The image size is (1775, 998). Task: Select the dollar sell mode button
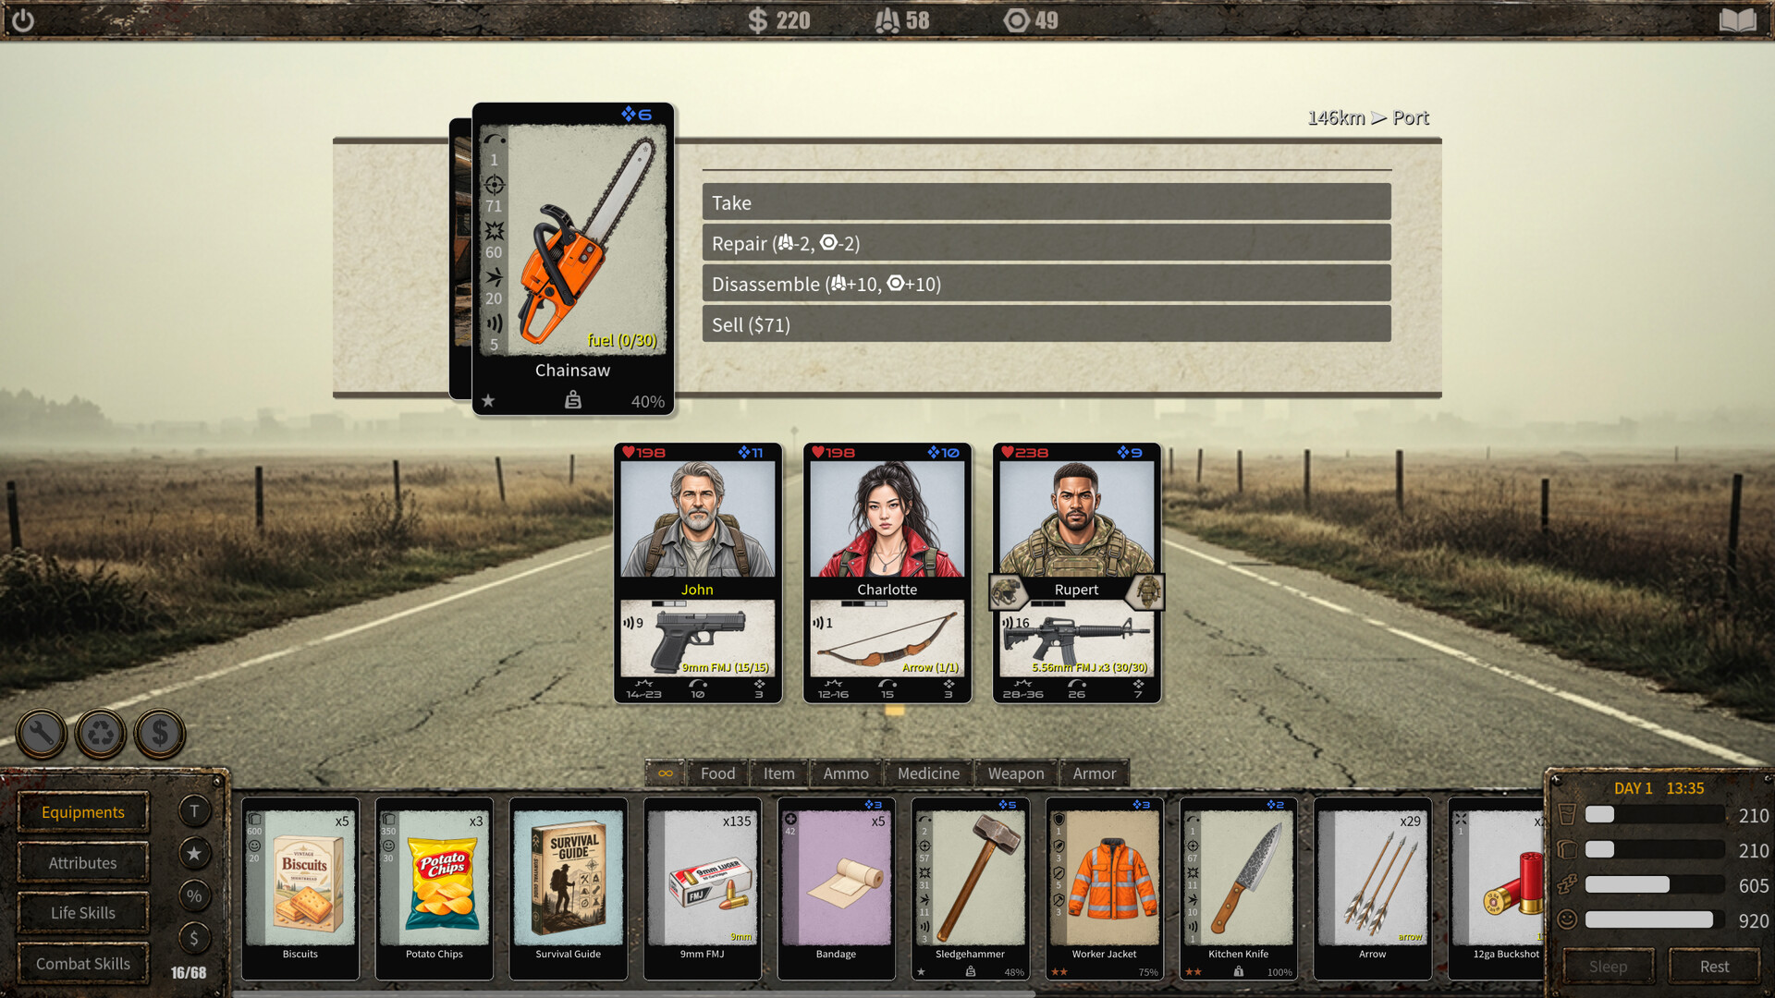coord(160,734)
